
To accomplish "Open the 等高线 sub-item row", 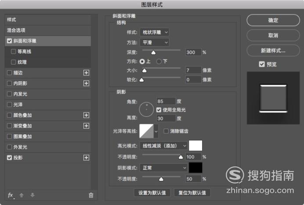I will click(48, 51).
